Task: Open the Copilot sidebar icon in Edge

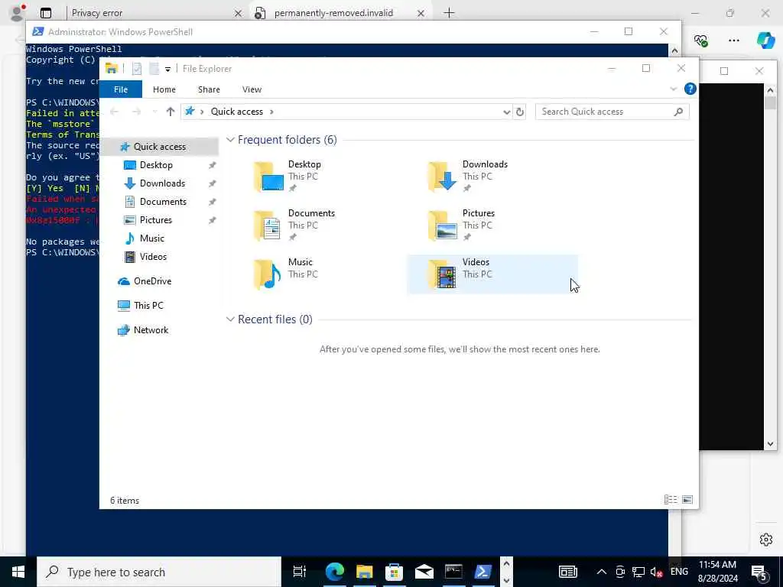Action: click(765, 41)
